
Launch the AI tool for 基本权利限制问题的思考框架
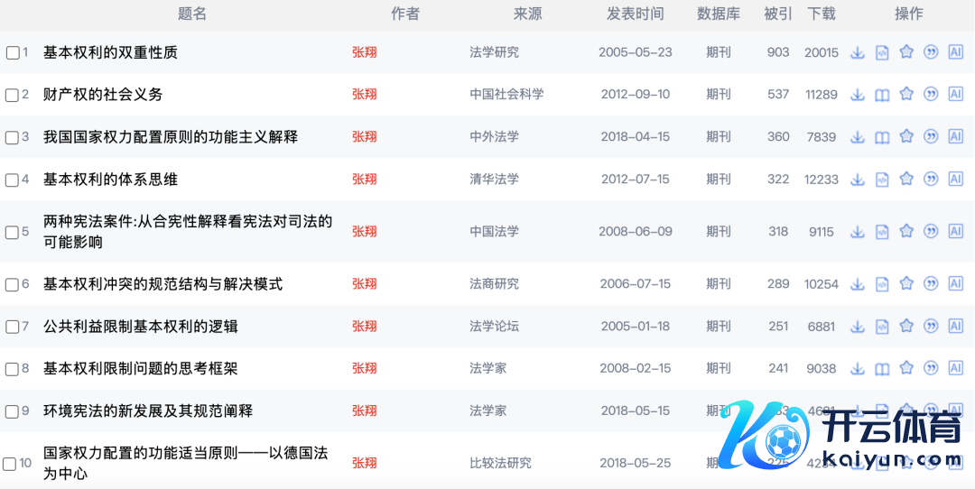(x=955, y=368)
